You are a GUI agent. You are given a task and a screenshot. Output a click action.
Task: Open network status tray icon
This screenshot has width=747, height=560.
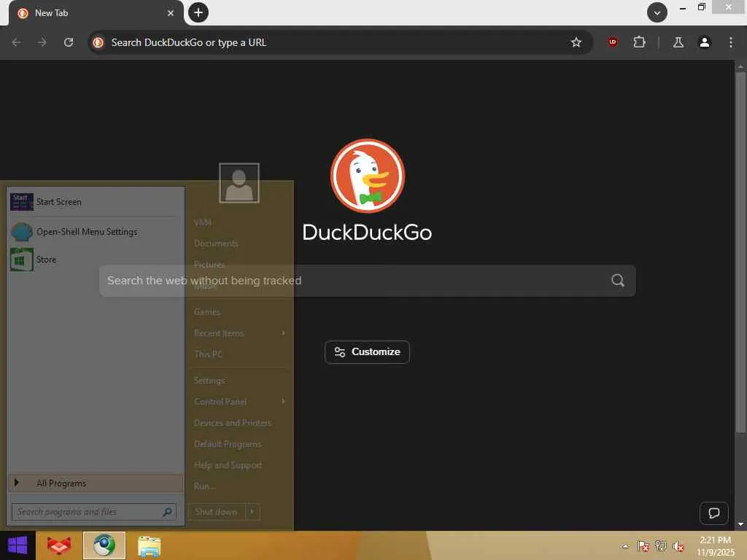tap(660, 546)
